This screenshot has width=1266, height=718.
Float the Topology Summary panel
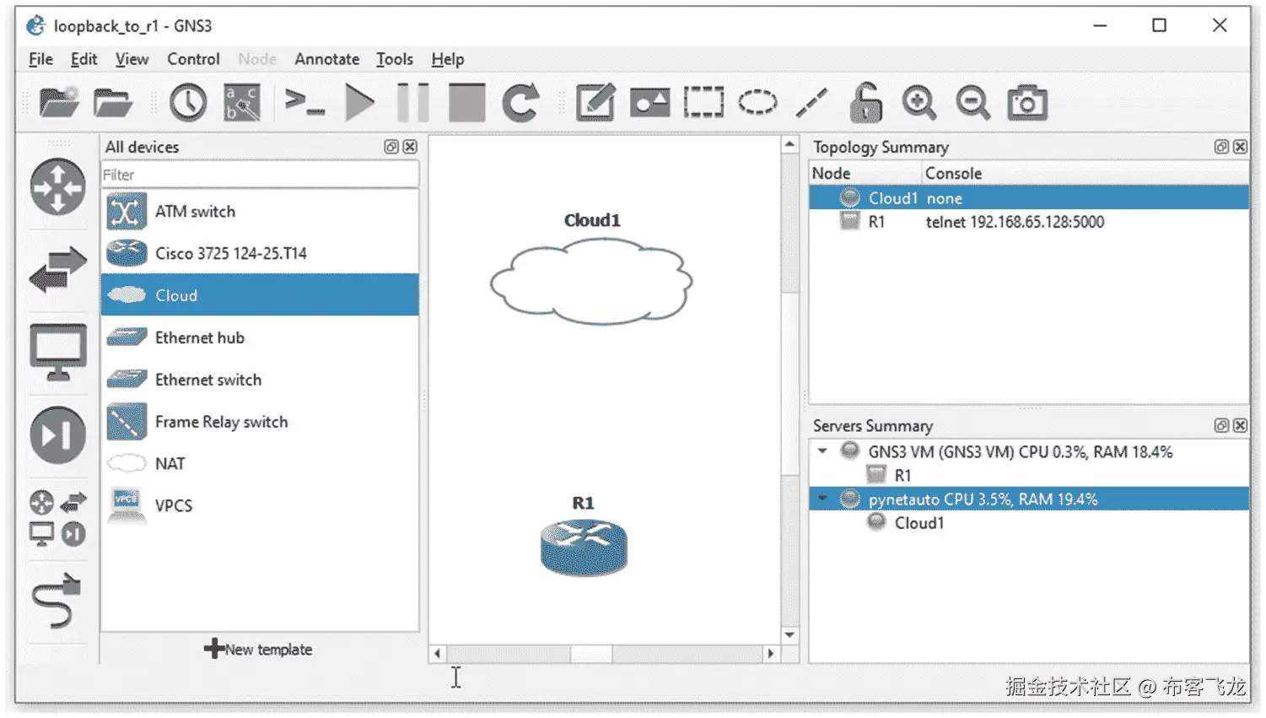[x=1221, y=147]
